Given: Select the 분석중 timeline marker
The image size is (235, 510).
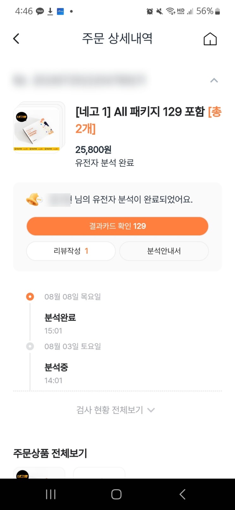Looking at the screenshot, I should (30, 346).
